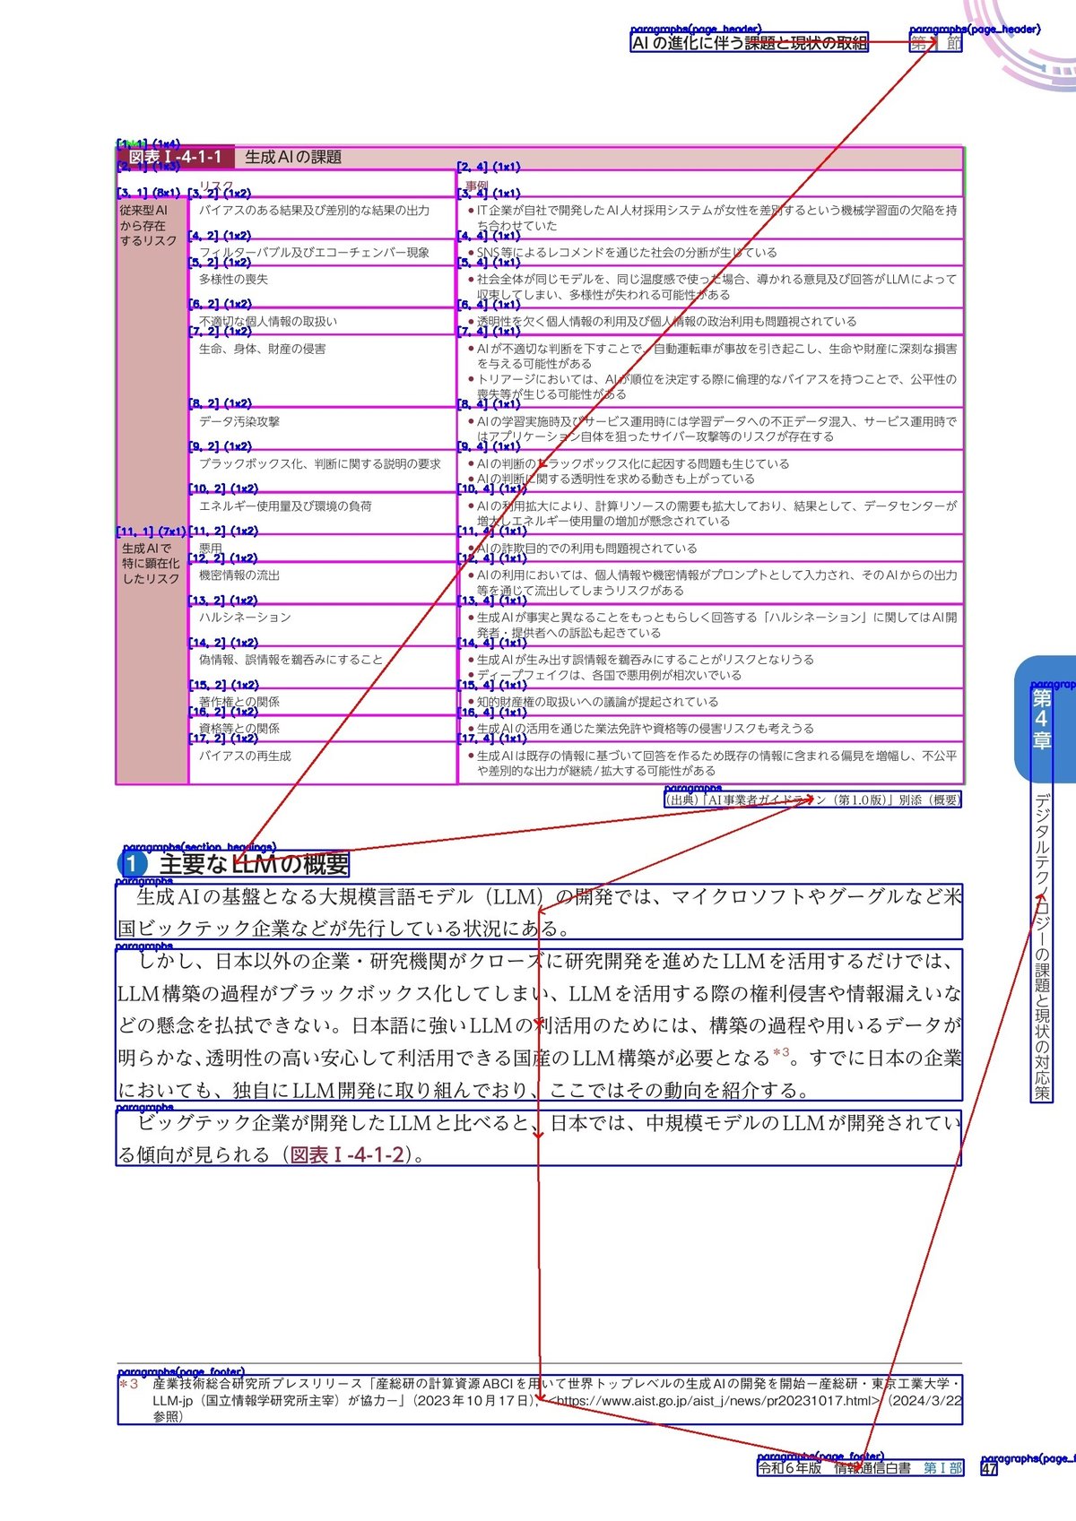Click bullet '生成AIが生み出す誤情報を鵜呑みにする'
This screenshot has width=1076, height=1521.
(640, 660)
